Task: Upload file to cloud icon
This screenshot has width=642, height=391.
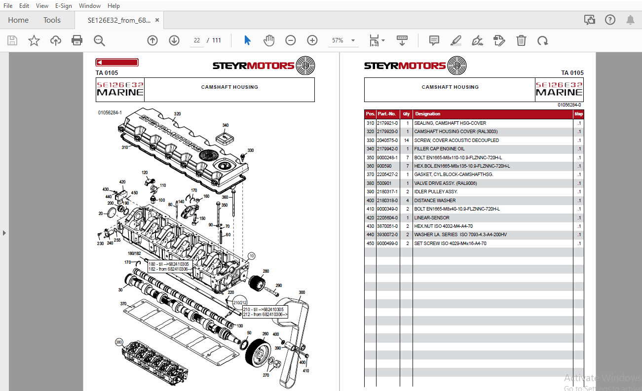Action: (56, 40)
